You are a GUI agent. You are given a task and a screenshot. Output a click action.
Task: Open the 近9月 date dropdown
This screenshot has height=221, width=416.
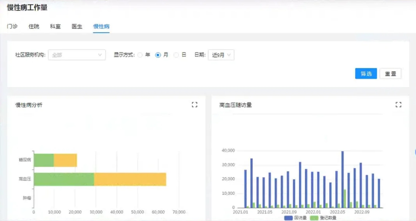221,55
